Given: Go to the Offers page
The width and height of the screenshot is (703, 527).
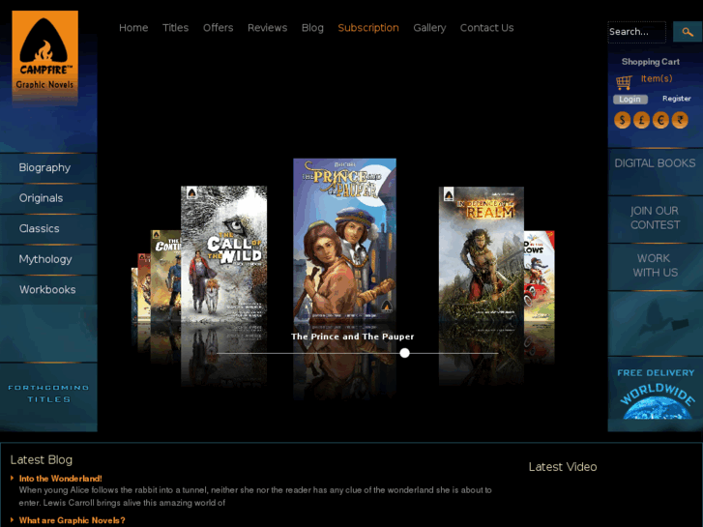Looking at the screenshot, I should (218, 28).
